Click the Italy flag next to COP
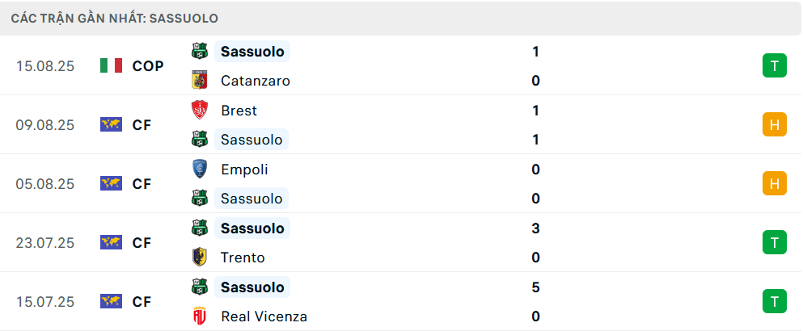 (111, 66)
